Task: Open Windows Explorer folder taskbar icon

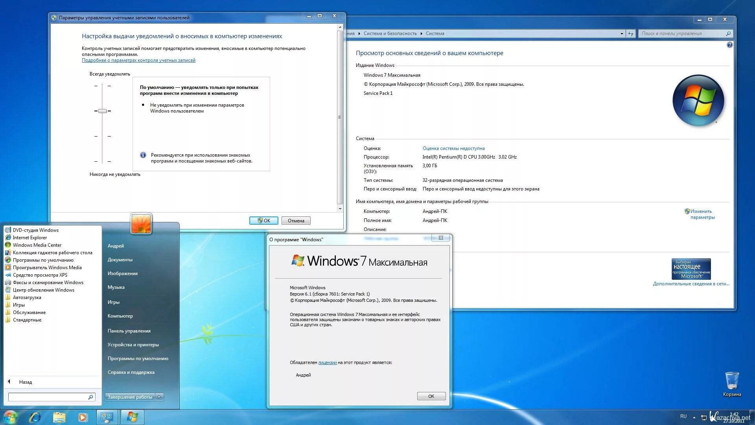Action: [59, 417]
